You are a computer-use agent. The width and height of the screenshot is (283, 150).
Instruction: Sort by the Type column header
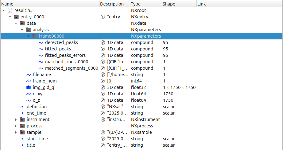pos(146,4)
